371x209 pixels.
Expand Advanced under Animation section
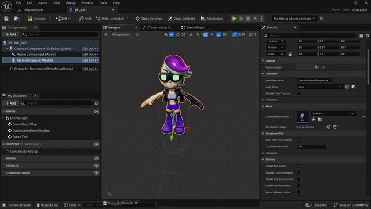tap(263, 100)
